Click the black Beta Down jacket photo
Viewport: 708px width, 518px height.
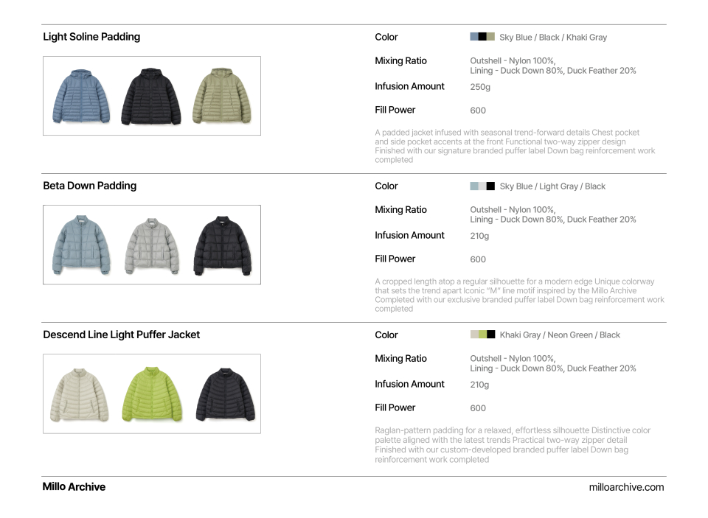[222, 245]
